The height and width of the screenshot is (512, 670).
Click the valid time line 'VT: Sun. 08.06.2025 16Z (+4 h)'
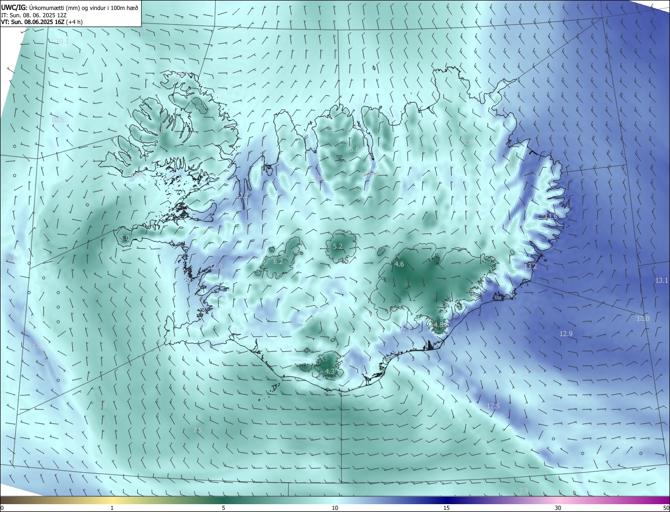click(x=42, y=22)
